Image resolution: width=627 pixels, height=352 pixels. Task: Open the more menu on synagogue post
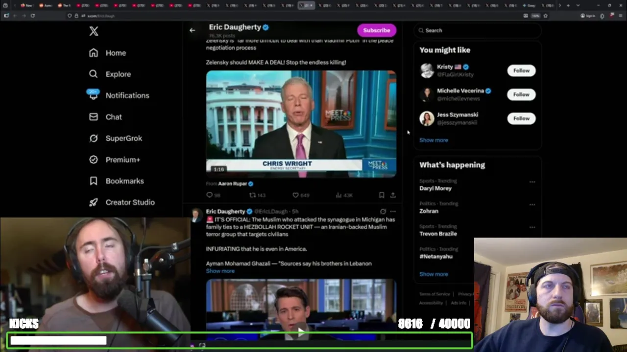pyautogui.click(x=393, y=212)
